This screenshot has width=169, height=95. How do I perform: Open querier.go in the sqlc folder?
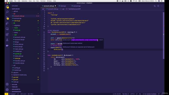click(18, 54)
